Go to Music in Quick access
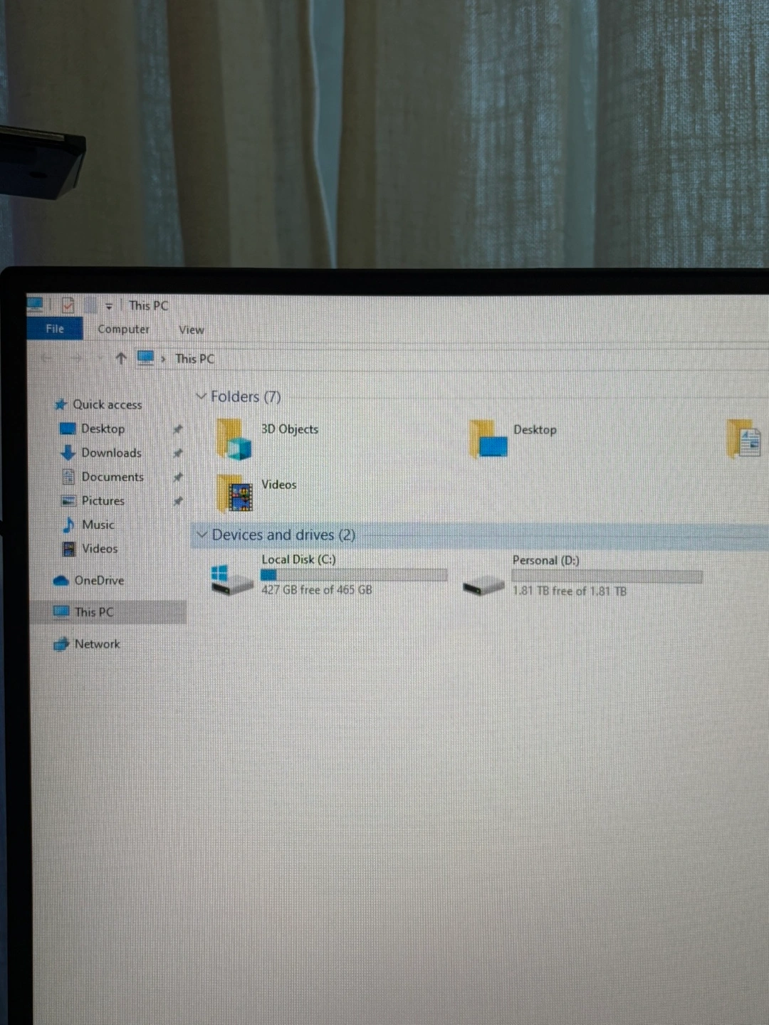The image size is (769, 1025). point(98,525)
